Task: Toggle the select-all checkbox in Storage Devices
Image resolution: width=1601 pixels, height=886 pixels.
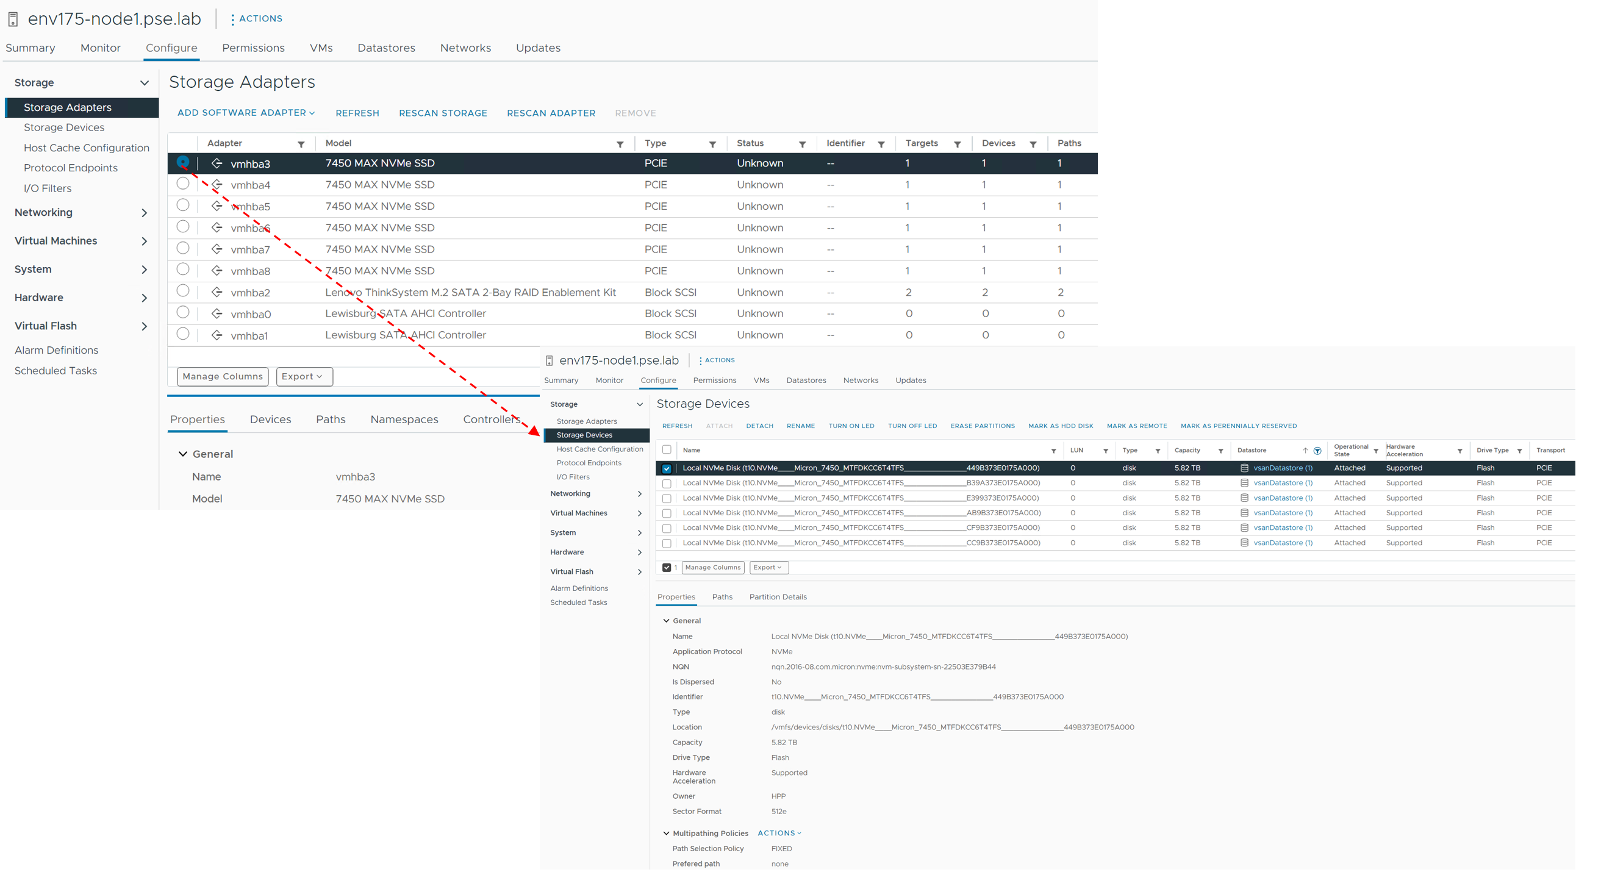Action: tap(666, 450)
